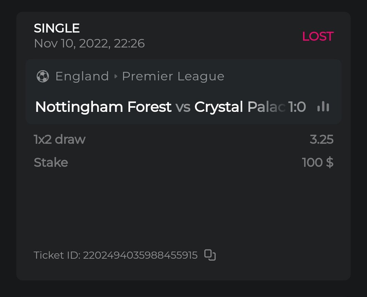The image size is (367, 297).
Task: Click the "vs" text between teams
Action: (183, 107)
